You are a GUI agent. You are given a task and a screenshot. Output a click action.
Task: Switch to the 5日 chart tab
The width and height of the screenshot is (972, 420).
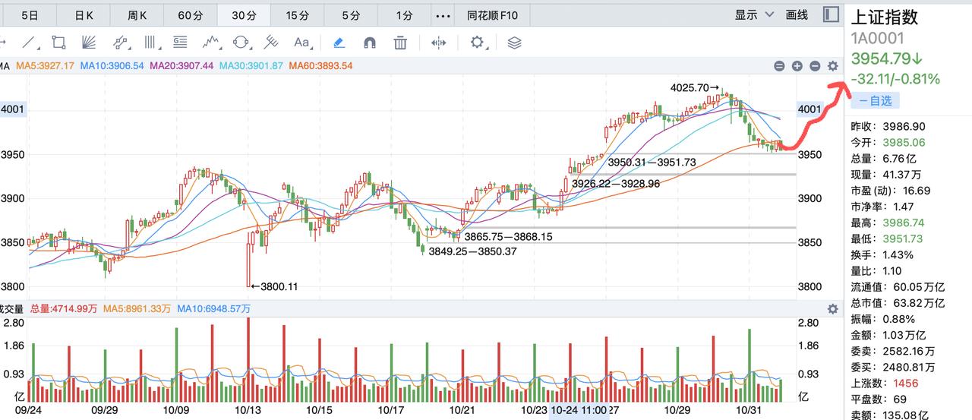30,14
